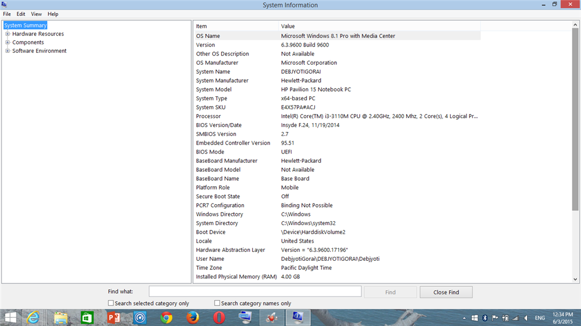
Task: Select the System Model row
Action: [337, 89]
